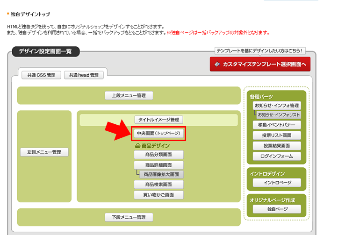
Task: Select 中央画面（トップページ） button
Action: click(x=158, y=134)
